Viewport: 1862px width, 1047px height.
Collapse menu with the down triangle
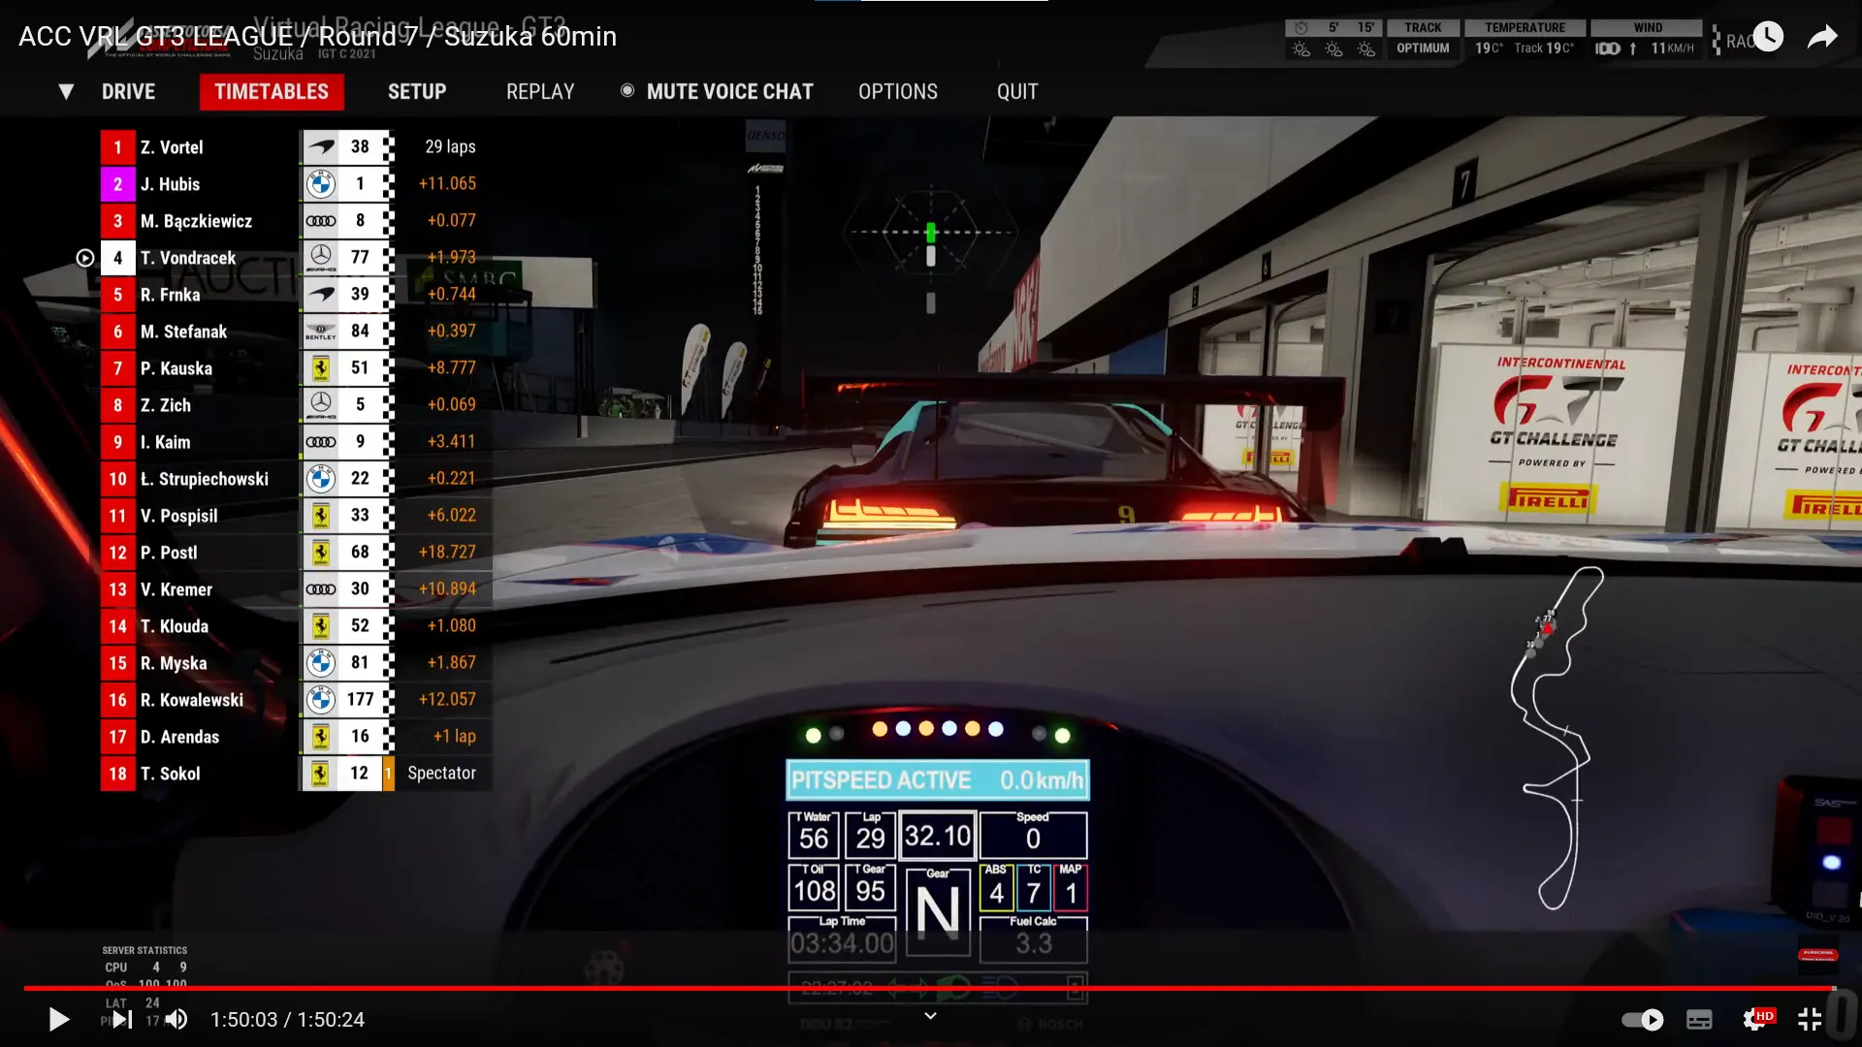coord(66,92)
